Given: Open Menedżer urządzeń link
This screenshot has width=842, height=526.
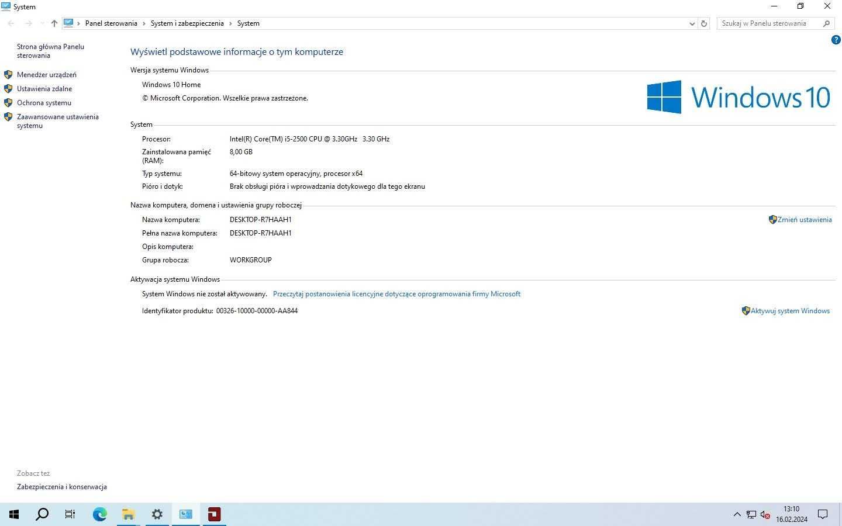Looking at the screenshot, I should click(47, 75).
